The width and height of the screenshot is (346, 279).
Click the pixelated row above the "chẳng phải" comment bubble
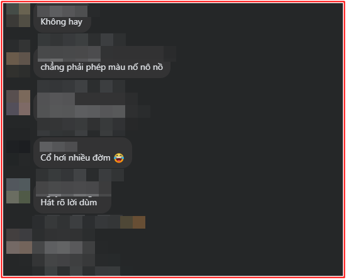(82, 40)
